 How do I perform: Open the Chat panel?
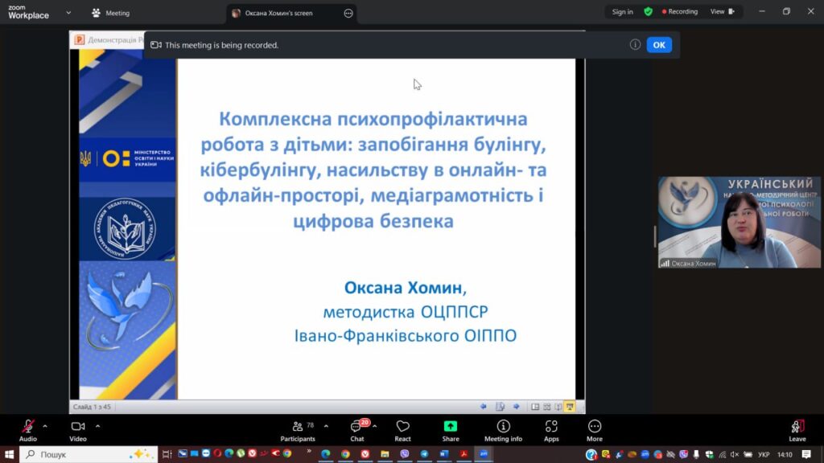pyautogui.click(x=357, y=429)
